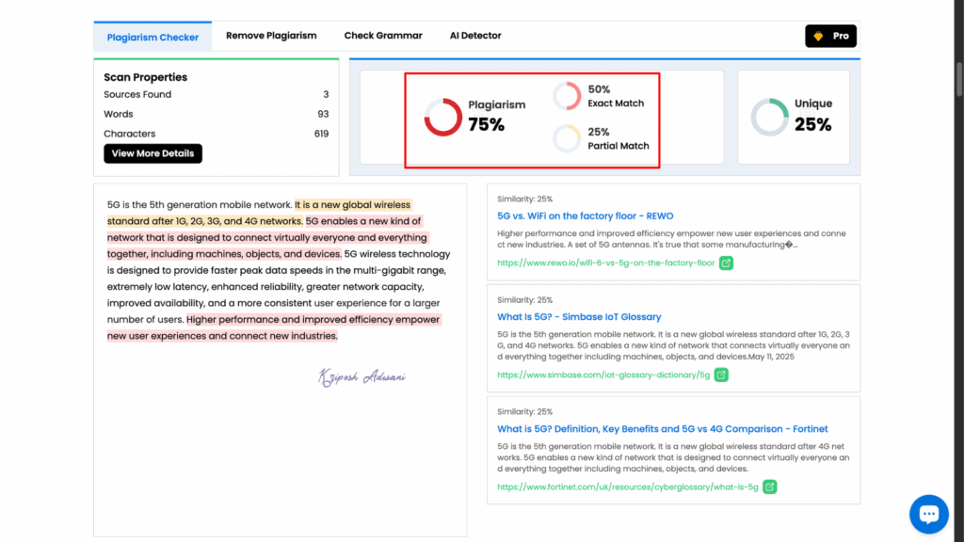Open the Simbase IoT Glossary link
964x542 pixels.
[x=580, y=317]
